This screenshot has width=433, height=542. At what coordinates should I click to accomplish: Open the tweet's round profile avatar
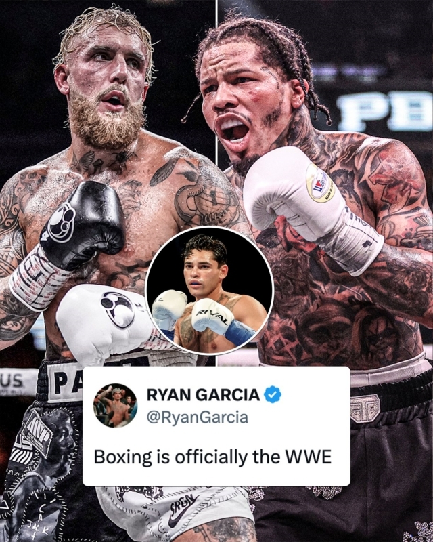116,405
